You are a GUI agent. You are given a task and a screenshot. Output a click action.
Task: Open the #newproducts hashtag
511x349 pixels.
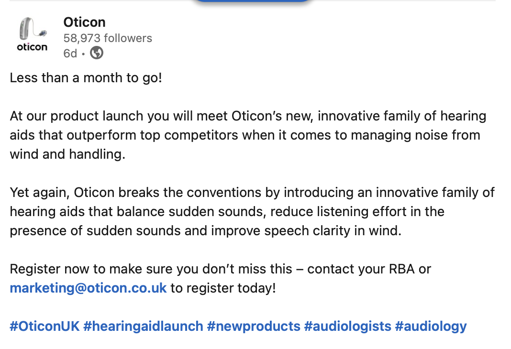point(254,326)
